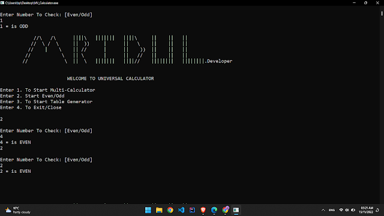Screen dimensions: 384x216
Task: Show hidden system tray icons
Action: [323, 210]
